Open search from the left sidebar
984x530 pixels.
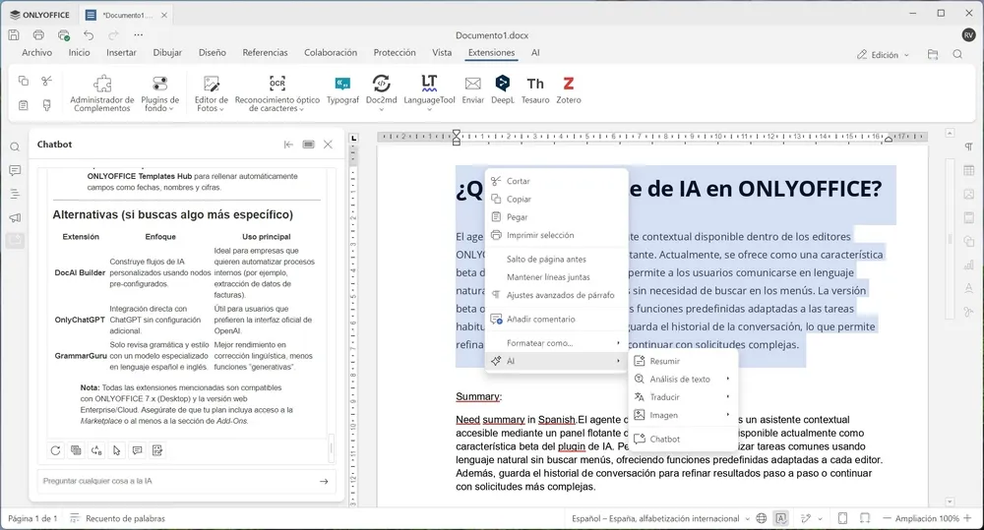[15, 147]
